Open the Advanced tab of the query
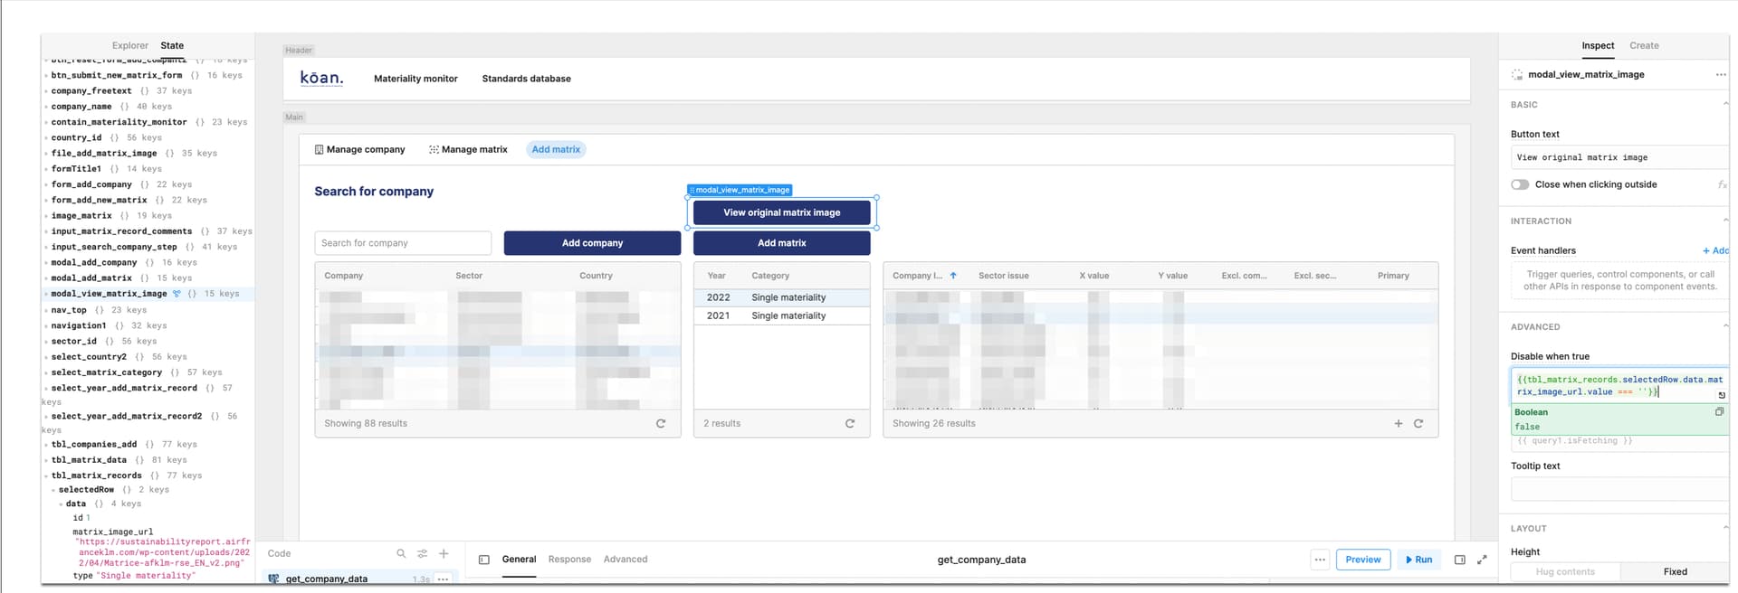The image size is (1738, 593). [x=625, y=560]
